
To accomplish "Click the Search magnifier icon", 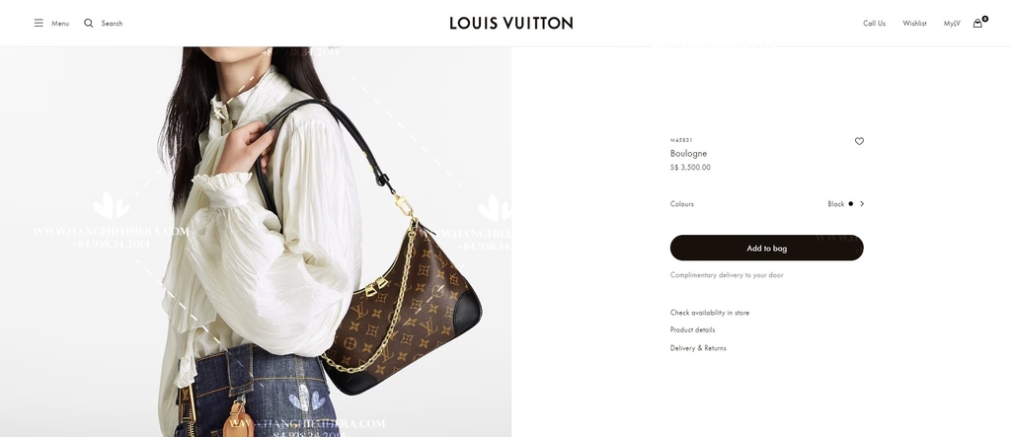I will pos(88,24).
